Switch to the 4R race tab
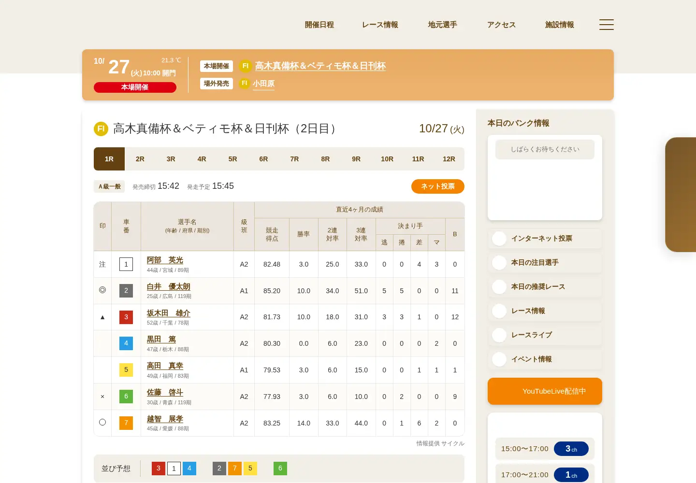Viewport: 696px width, 483px height. 202,159
